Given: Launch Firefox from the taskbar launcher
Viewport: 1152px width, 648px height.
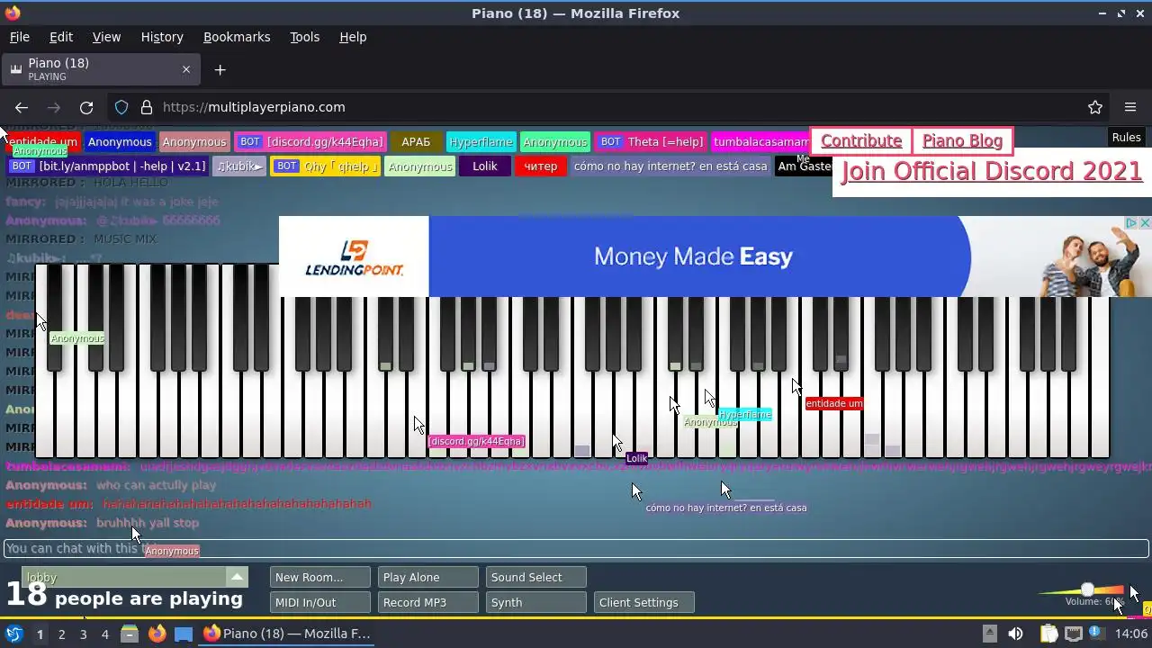Looking at the screenshot, I should [157, 634].
